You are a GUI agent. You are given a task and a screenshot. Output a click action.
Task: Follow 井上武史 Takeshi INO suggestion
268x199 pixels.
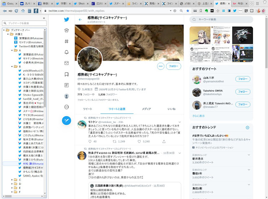tap(243, 104)
